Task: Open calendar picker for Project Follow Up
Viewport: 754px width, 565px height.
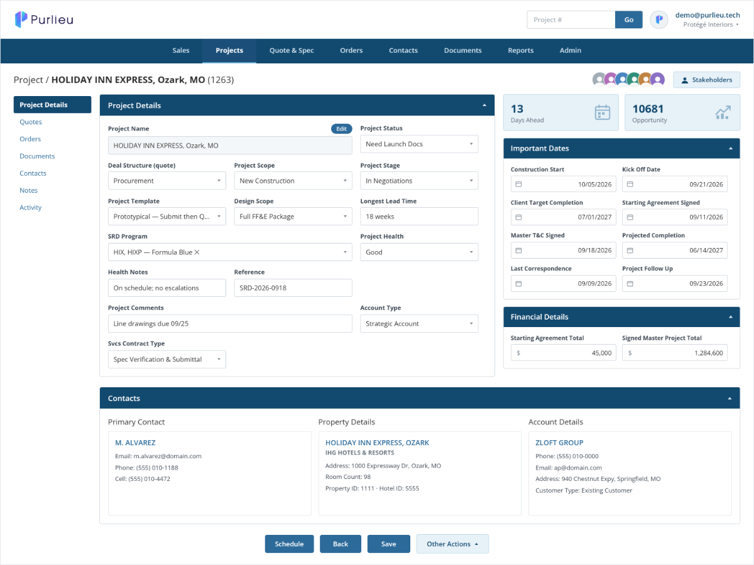Action: [630, 284]
